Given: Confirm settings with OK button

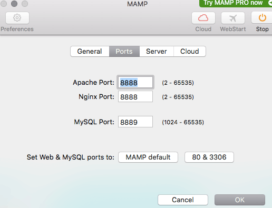Looking at the screenshot, I should click(x=240, y=200).
